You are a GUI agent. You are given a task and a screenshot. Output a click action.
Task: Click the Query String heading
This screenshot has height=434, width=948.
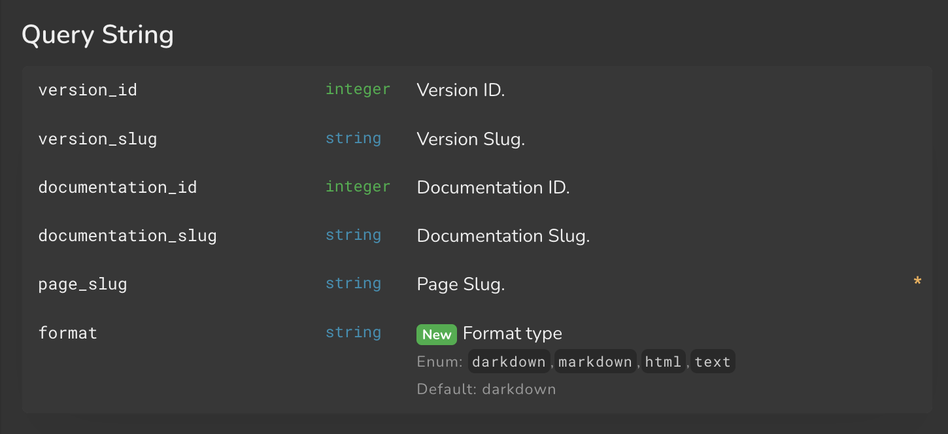(x=97, y=35)
